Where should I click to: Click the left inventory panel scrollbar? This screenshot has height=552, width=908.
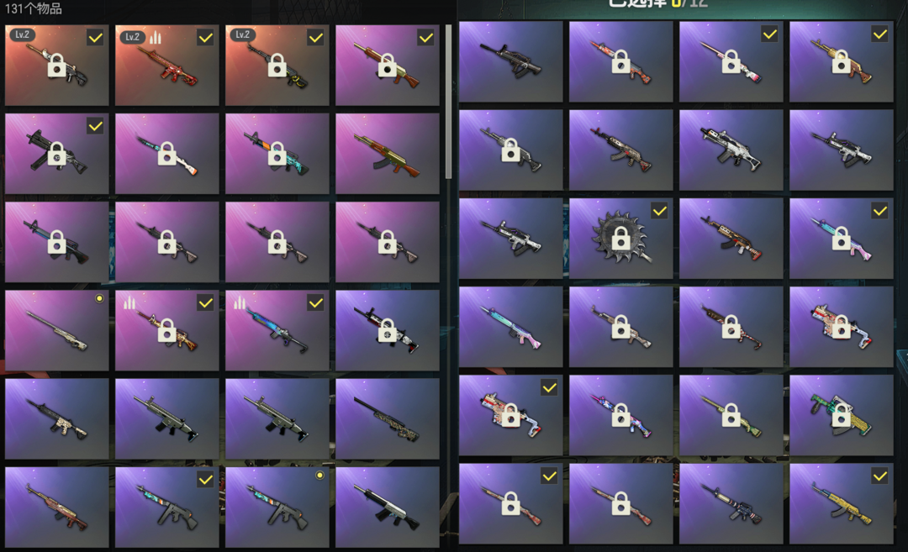pyautogui.click(x=448, y=102)
